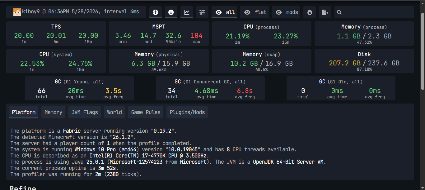
Task: Open the Plugins/Mods tab
Action: click(187, 112)
